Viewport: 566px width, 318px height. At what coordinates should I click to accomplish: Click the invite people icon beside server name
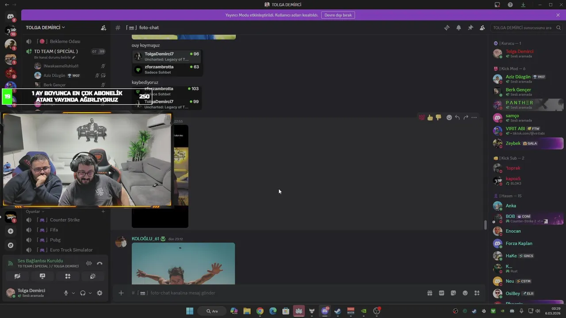pyautogui.click(x=103, y=27)
